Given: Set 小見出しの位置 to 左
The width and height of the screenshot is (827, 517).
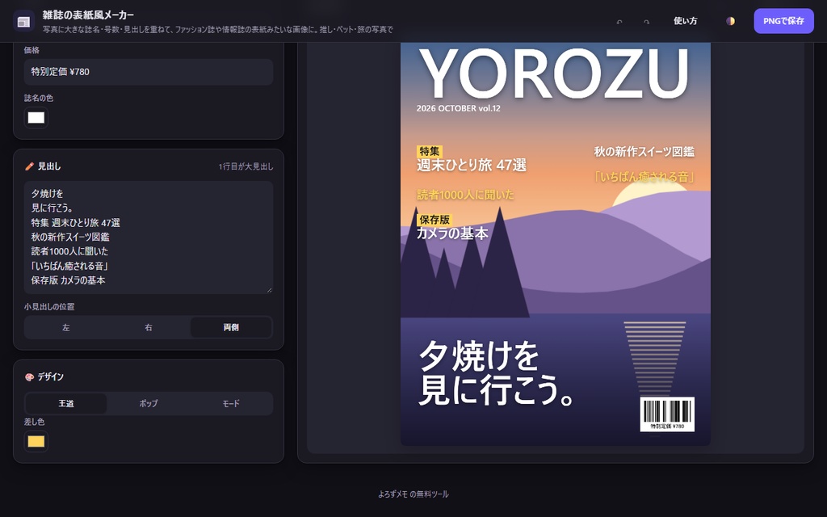Looking at the screenshot, I should tap(66, 328).
